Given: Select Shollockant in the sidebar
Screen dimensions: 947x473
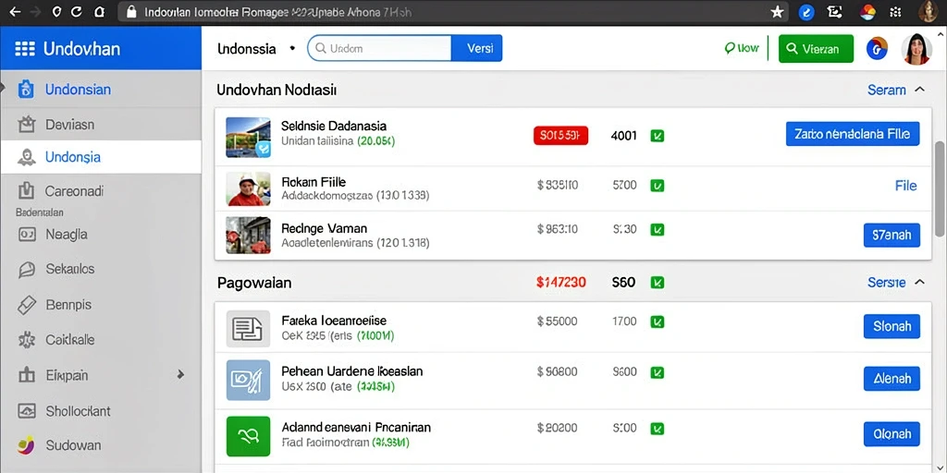Looking at the screenshot, I should pos(78,411).
